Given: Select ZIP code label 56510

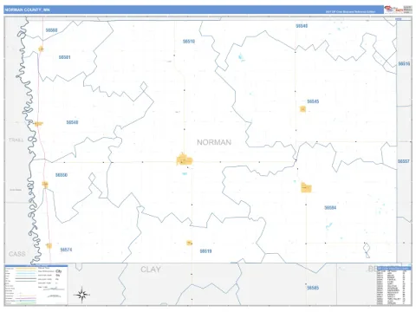Looking at the screenshot, I should (x=189, y=42).
